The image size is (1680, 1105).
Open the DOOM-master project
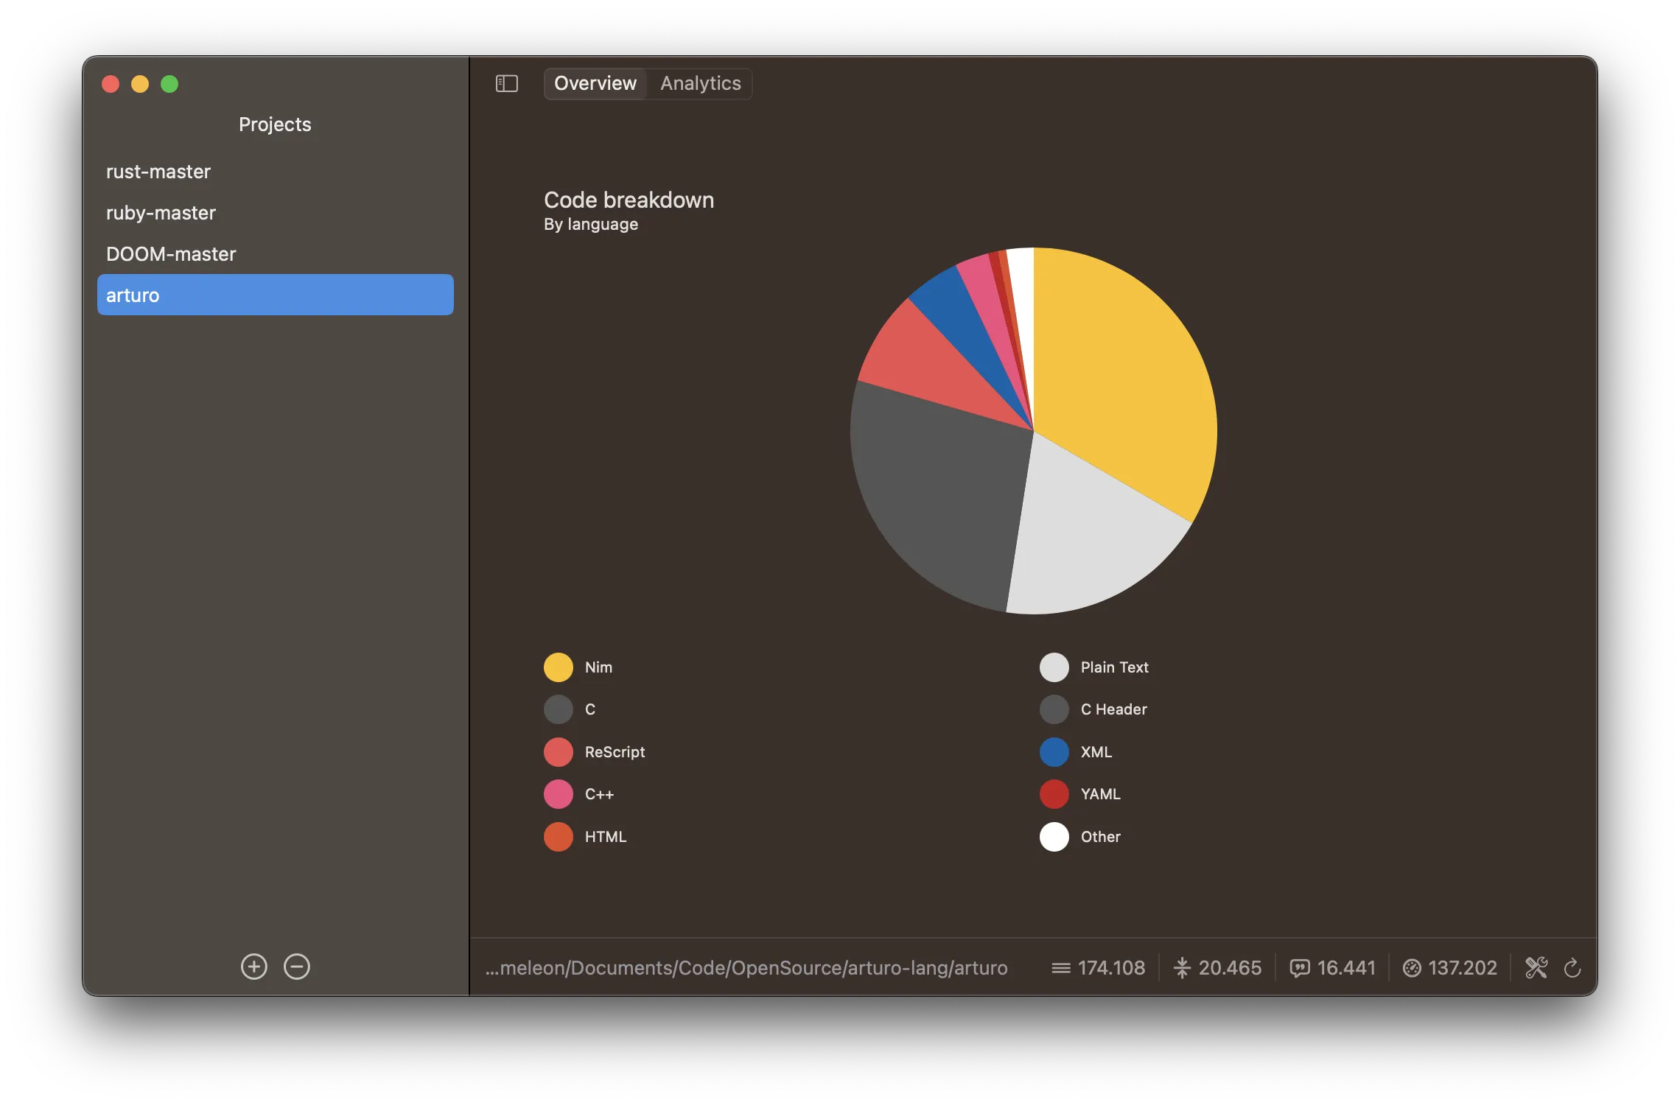171,254
